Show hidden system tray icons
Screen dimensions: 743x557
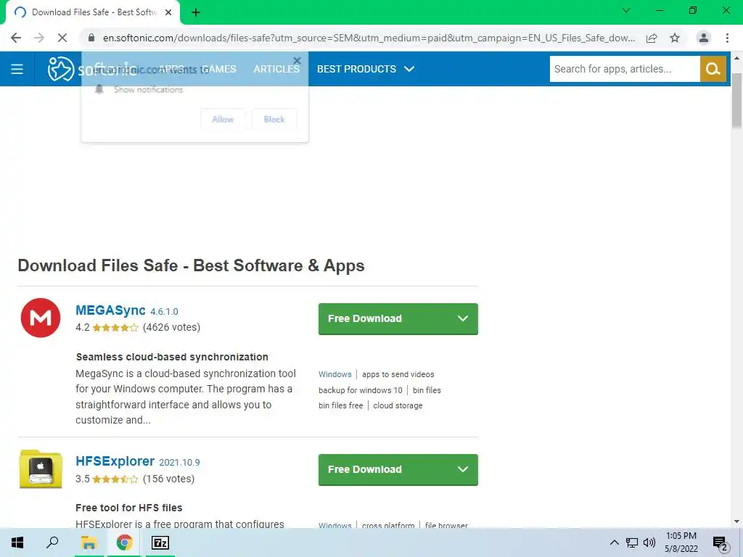click(x=614, y=542)
